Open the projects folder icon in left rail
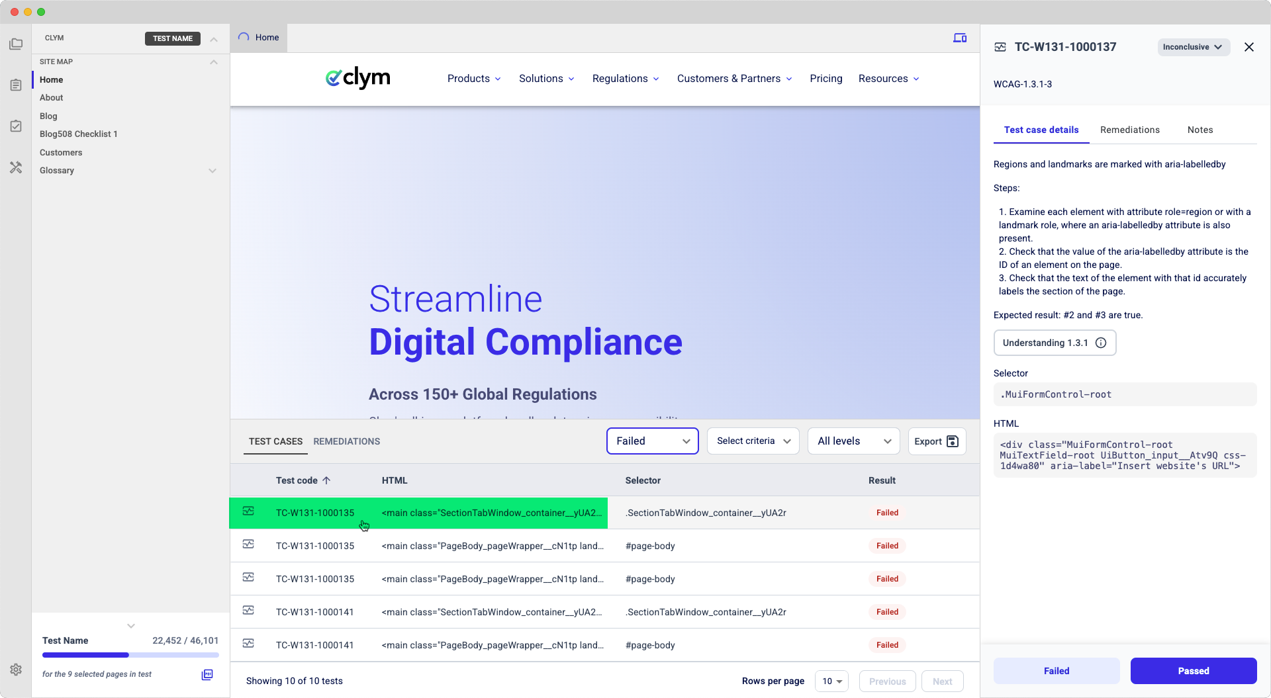1271x698 pixels. [16, 44]
